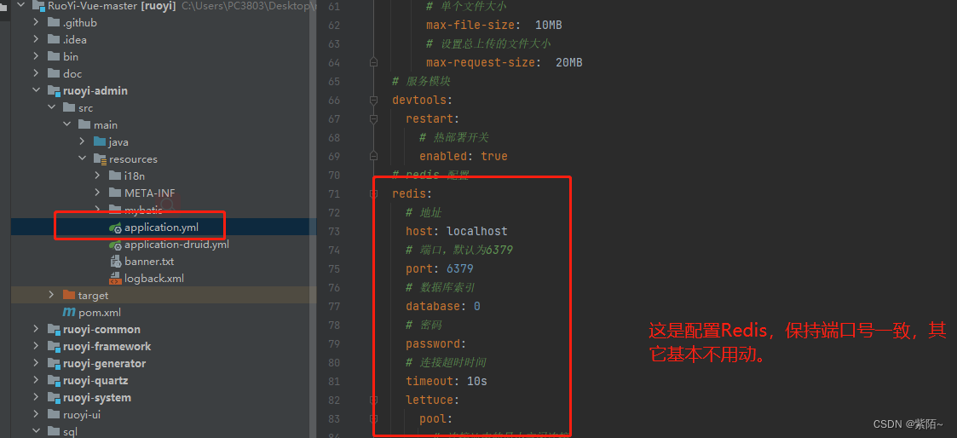This screenshot has height=438, width=957.
Task: Click the bin folder icon
Action: pyautogui.click(x=54, y=57)
